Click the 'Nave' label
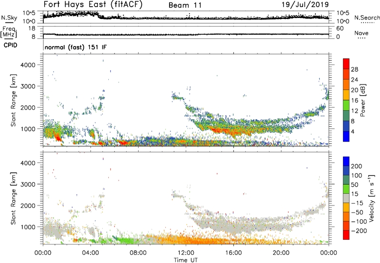This screenshot has height=263, width=380. pyautogui.click(x=361, y=33)
